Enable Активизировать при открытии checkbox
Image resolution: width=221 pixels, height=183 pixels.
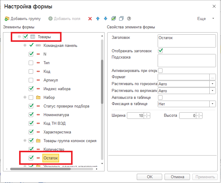[160, 70]
